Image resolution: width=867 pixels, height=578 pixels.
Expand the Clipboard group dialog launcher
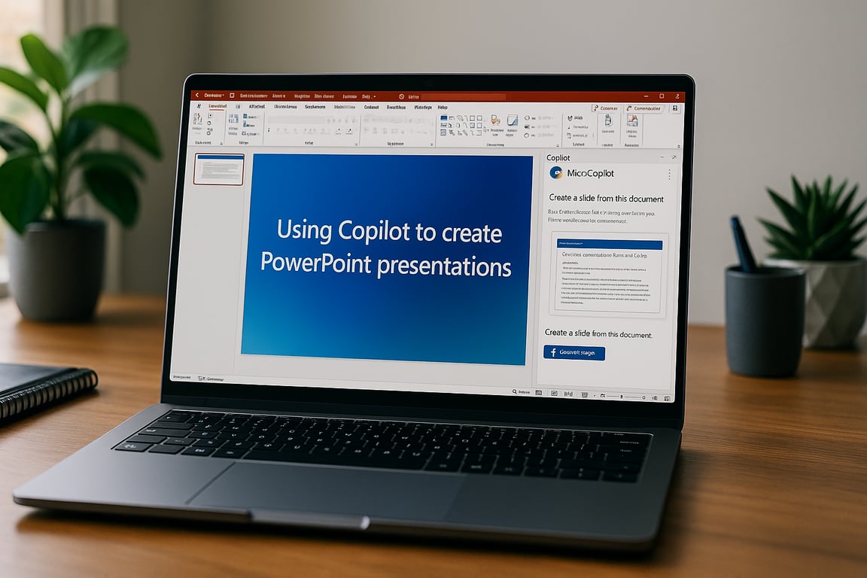[222, 141]
